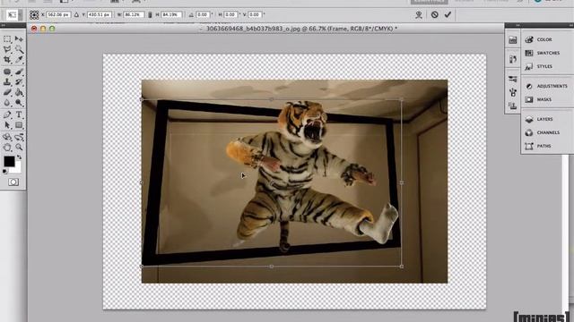Commit the transform with checkmark
This screenshot has width=574, height=322.
[448, 14]
